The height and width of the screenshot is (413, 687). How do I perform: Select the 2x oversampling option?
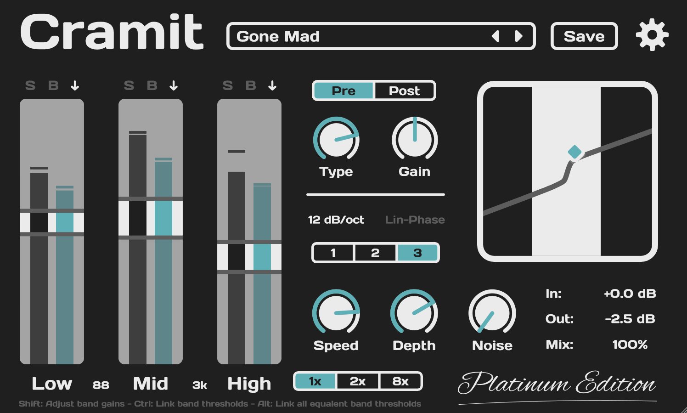tap(357, 381)
